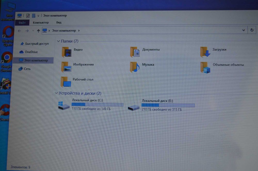
Task: Select Быстрый доступ in navigation pane
Action: click(x=35, y=44)
